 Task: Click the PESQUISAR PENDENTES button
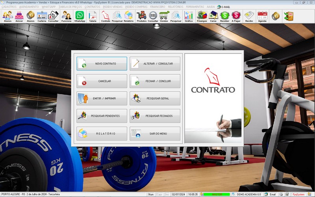pyautogui.click(x=102, y=116)
